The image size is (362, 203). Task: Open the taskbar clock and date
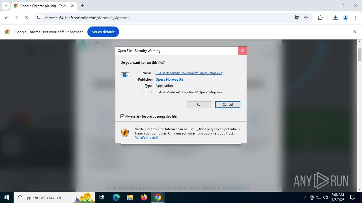click(338, 197)
